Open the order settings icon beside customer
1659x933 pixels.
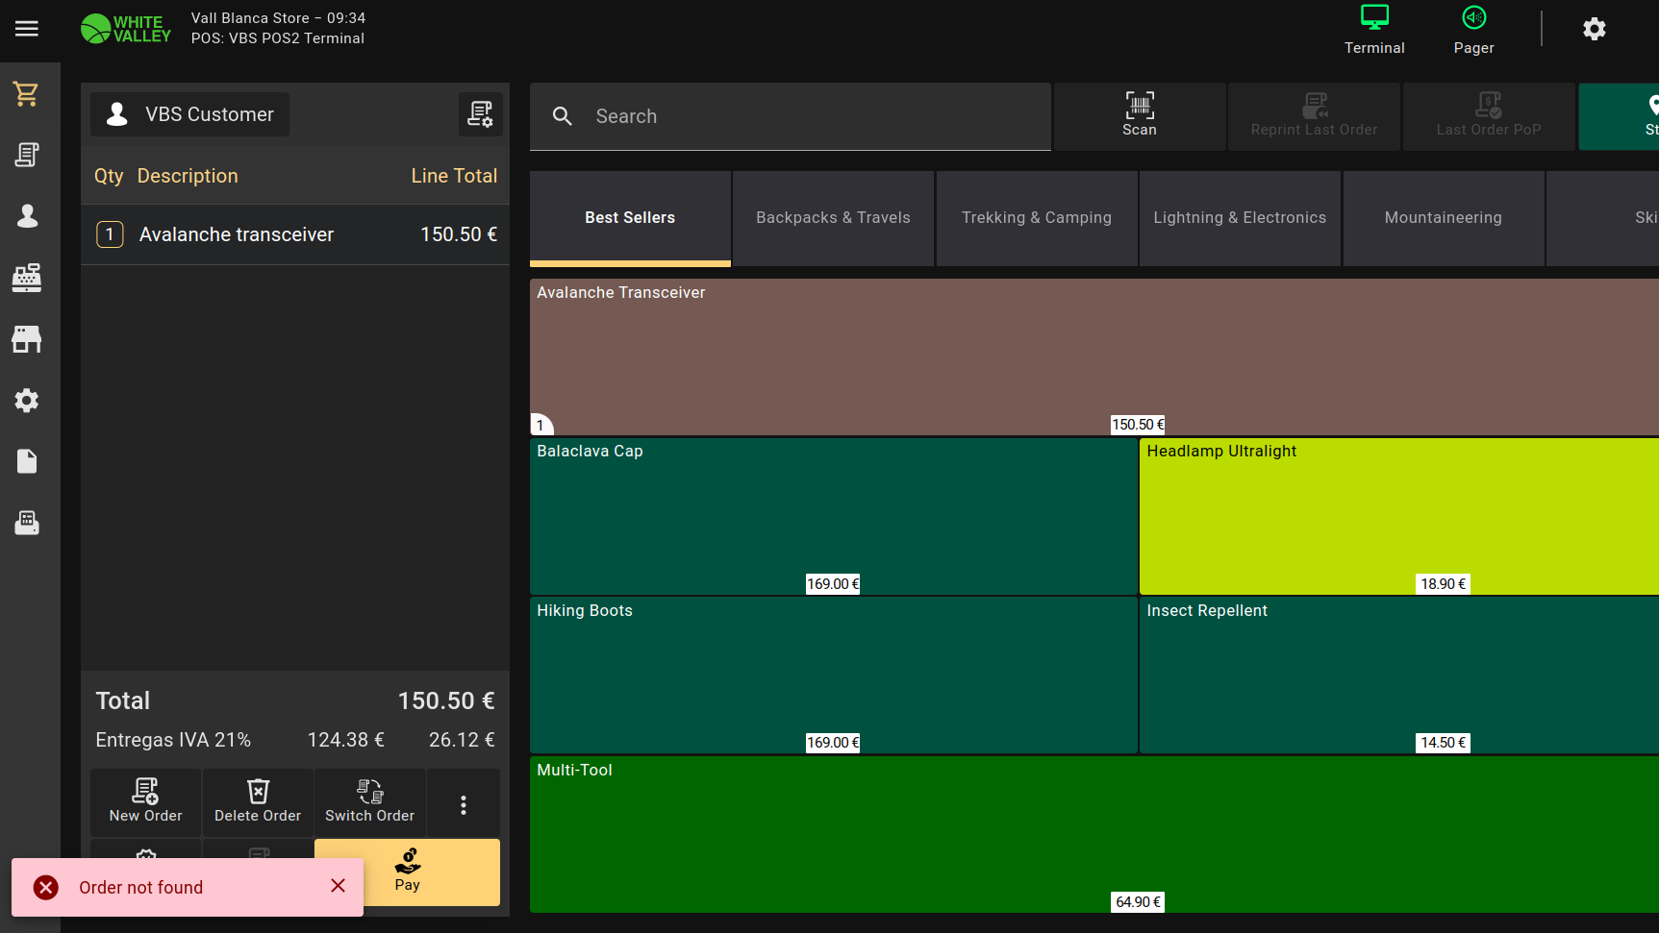click(480, 114)
